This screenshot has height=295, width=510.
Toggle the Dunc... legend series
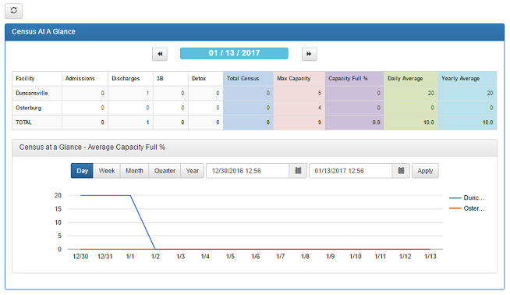[467, 198]
